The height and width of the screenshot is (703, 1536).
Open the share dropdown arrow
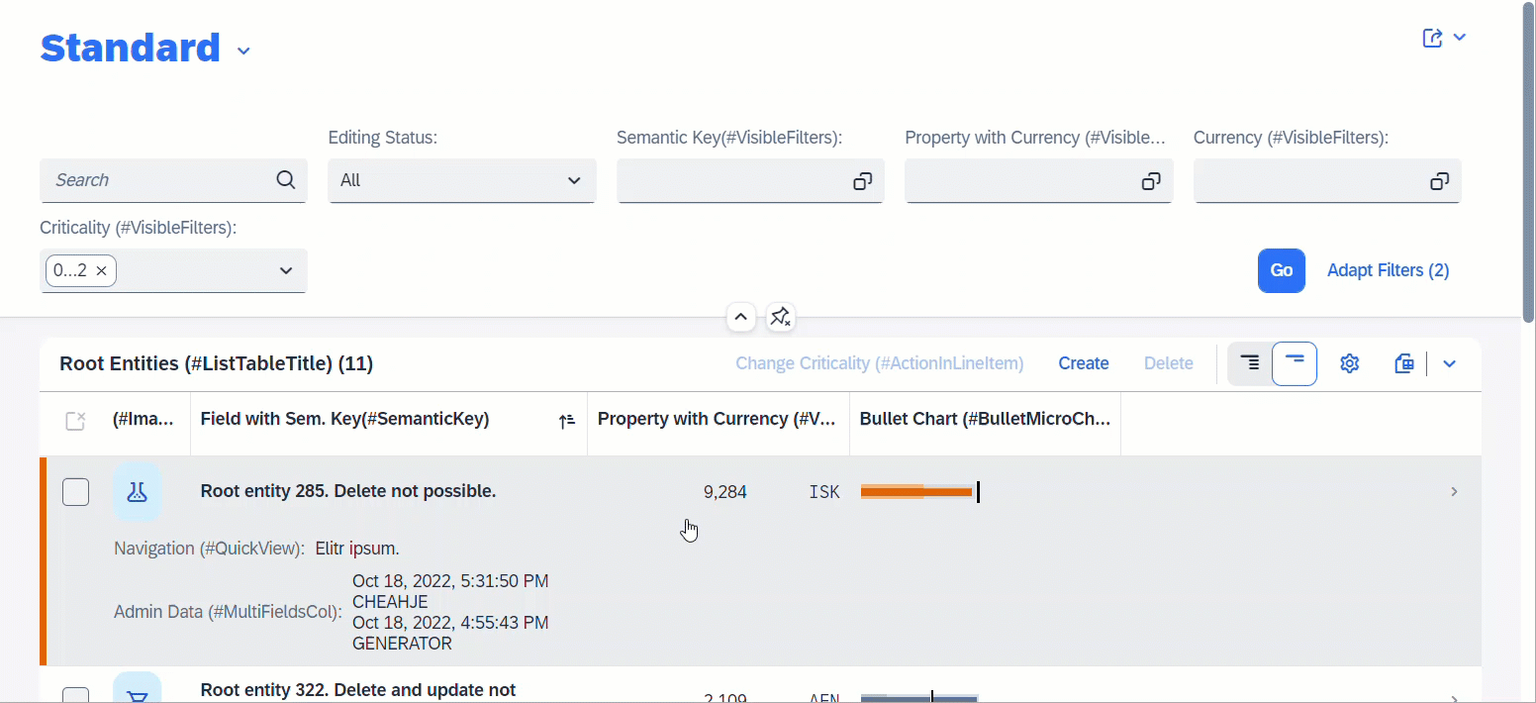1459,38
